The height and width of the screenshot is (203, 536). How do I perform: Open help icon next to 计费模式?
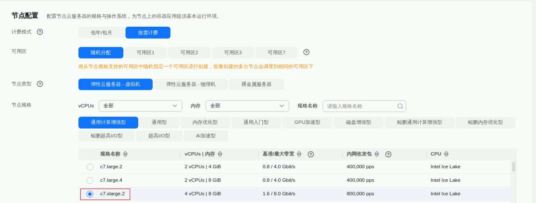tap(40, 32)
